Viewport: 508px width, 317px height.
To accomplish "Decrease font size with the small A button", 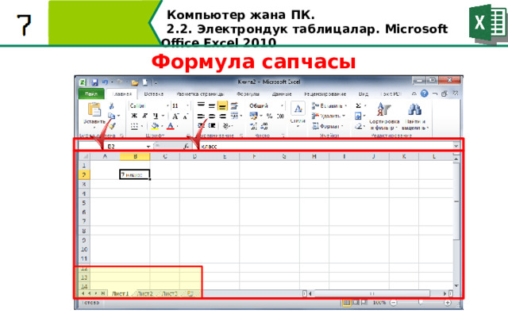I will [x=186, y=116].
